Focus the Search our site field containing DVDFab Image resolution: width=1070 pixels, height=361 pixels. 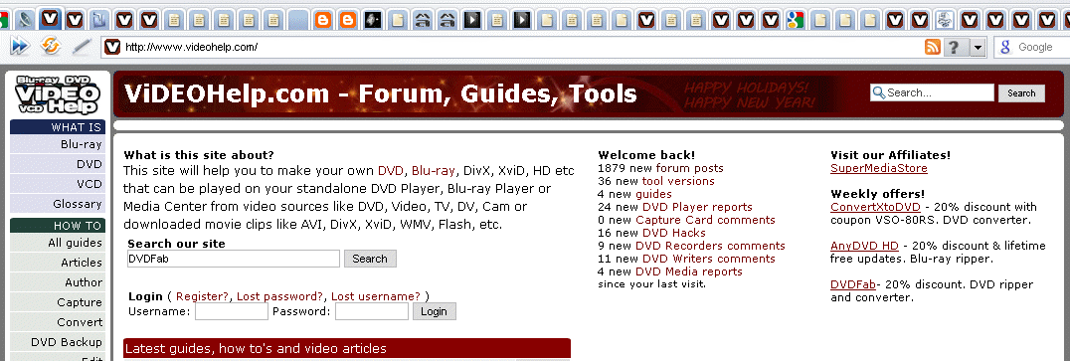234,259
